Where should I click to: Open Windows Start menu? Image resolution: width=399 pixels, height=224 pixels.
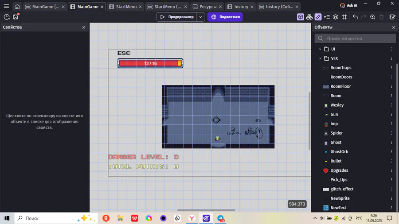(x=7, y=218)
